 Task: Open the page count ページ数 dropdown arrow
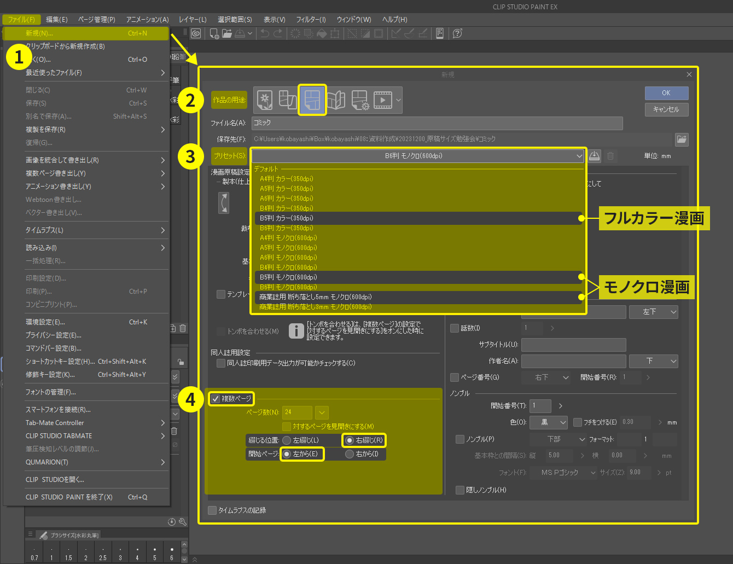(x=322, y=412)
